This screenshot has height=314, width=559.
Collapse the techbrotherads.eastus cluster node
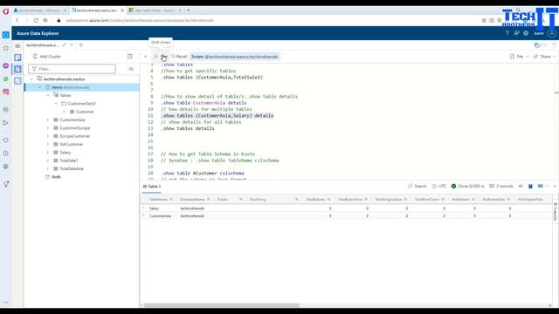pos(31,79)
